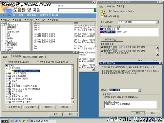The height and width of the screenshot is (123, 164).
Task: Click the Back arrow in Help and Support
Action: pos(3,15)
